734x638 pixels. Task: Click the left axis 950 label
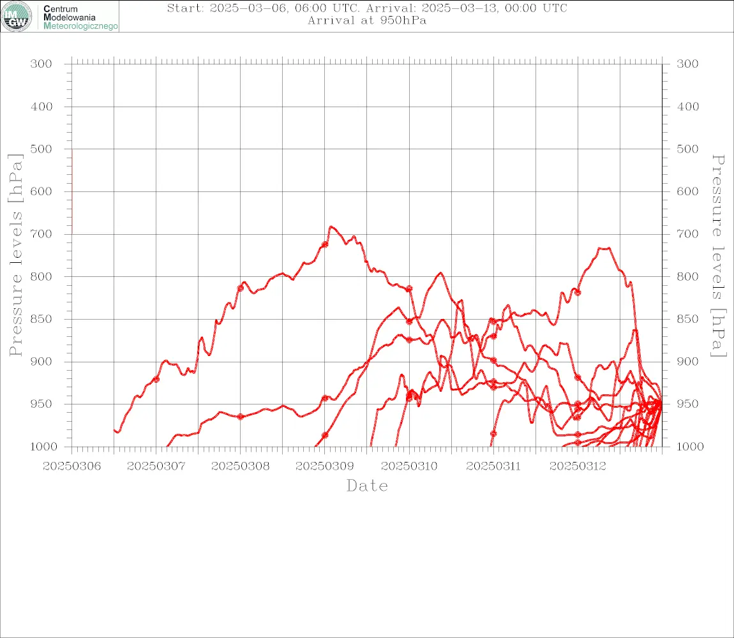click(41, 404)
